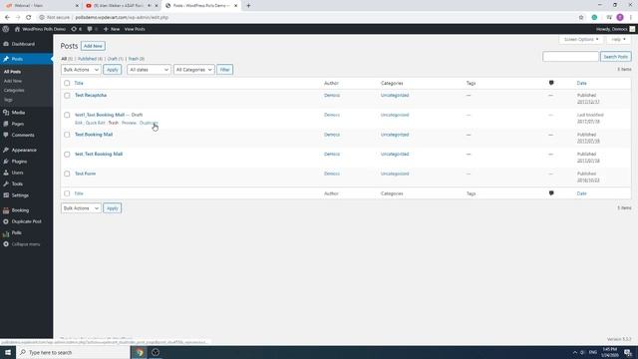Image resolution: width=638 pixels, height=359 pixels.
Task: Click the Windows taskbar search box
Action: click(x=73, y=352)
